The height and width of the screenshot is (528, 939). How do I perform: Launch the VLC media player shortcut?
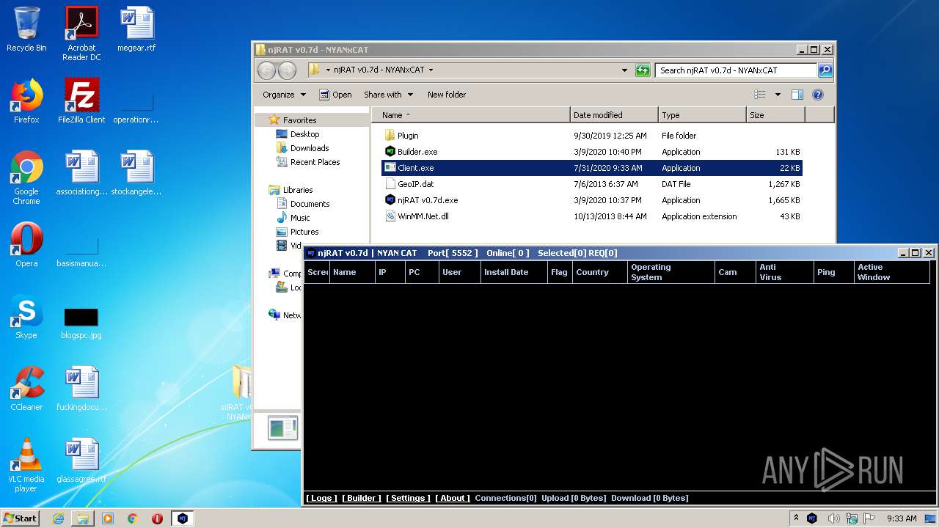pos(26,465)
